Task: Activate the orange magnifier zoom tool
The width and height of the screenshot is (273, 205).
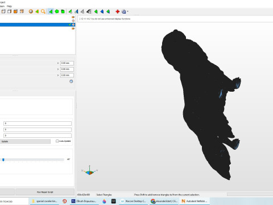Action: (x=43, y=11)
